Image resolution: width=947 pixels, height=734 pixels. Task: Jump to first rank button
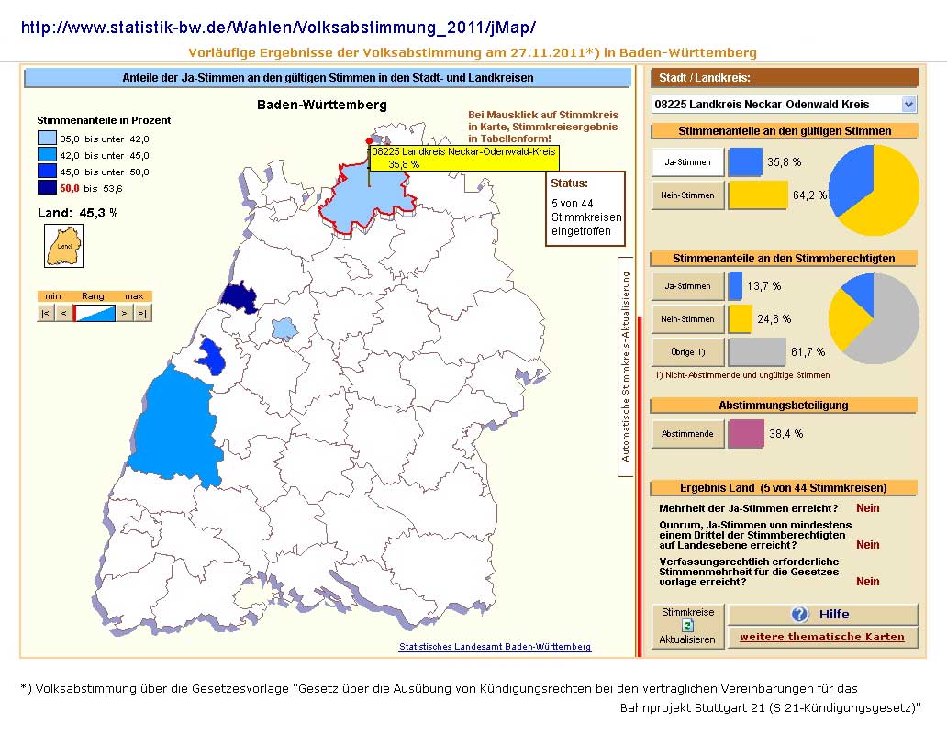click(45, 313)
